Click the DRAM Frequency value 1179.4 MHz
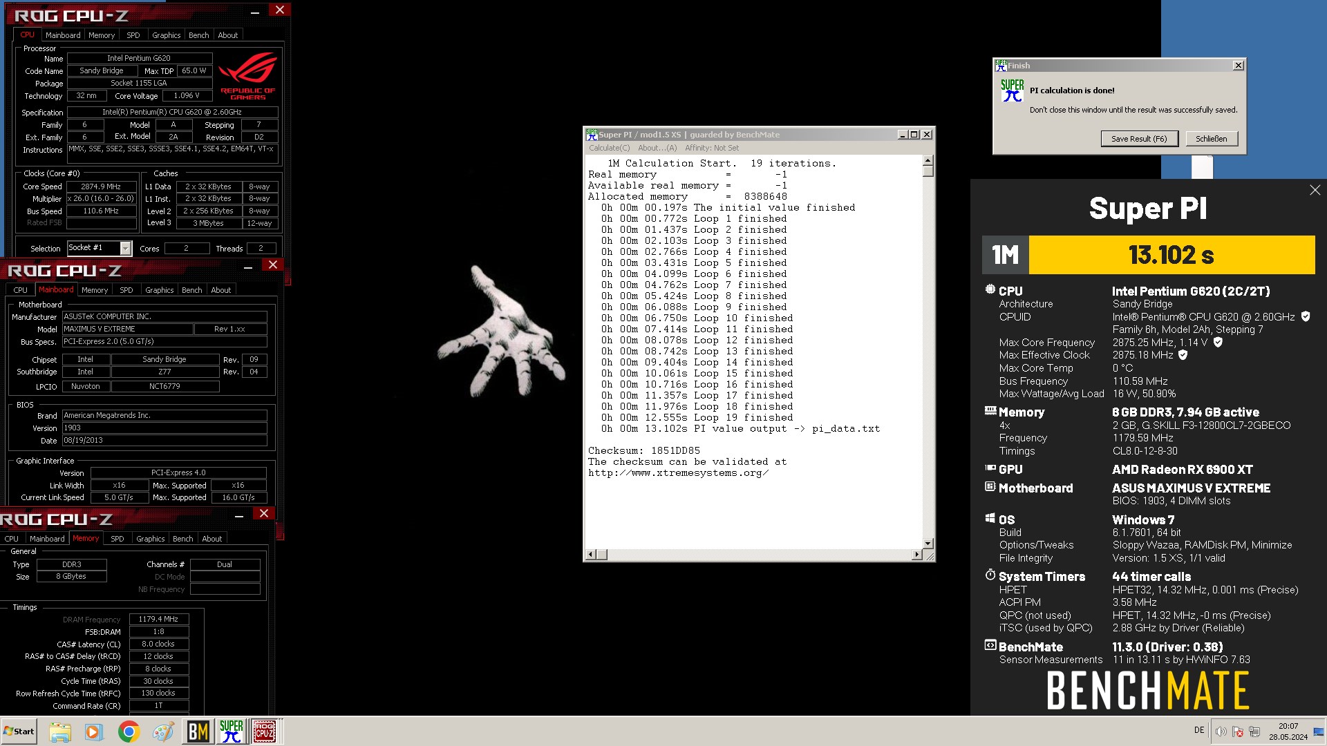 pyautogui.click(x=158, y=620)
